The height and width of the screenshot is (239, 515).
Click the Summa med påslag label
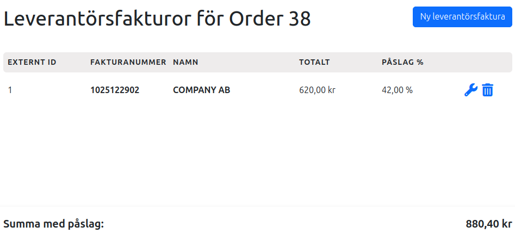(53, 224)
